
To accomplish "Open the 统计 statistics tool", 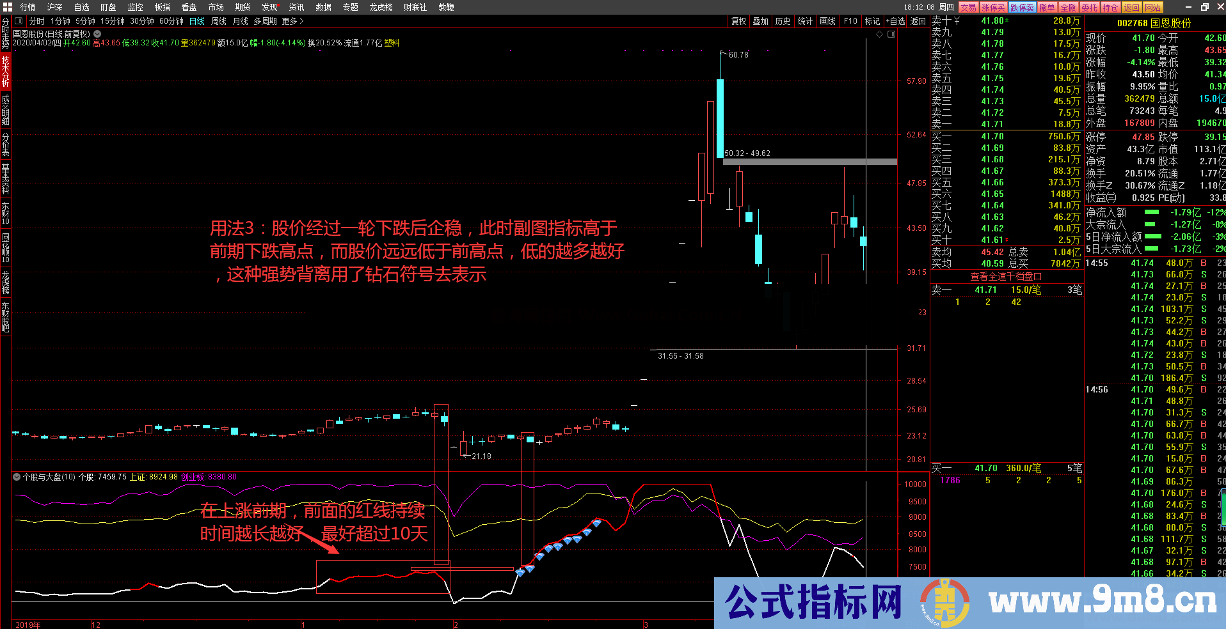I will (x=806, y=21).
